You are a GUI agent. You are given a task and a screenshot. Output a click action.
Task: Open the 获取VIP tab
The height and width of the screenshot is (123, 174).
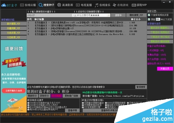coord(139,5)
